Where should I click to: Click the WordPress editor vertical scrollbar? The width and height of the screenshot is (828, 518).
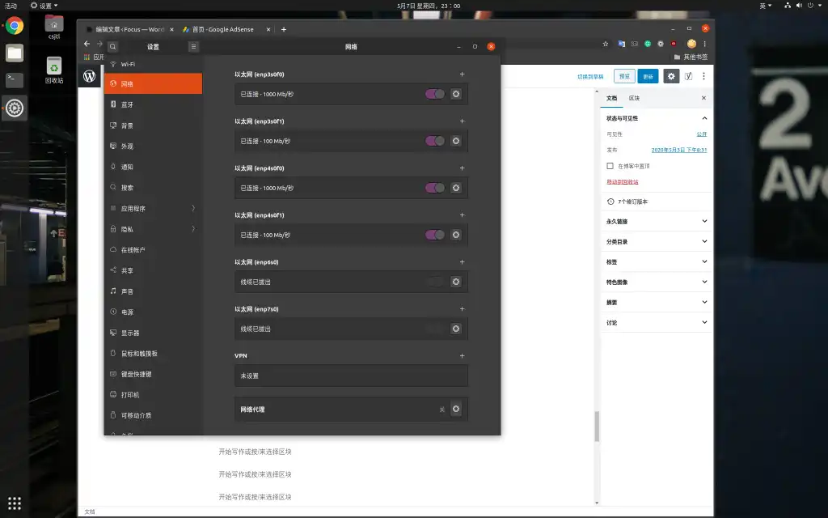click(598, 426)
